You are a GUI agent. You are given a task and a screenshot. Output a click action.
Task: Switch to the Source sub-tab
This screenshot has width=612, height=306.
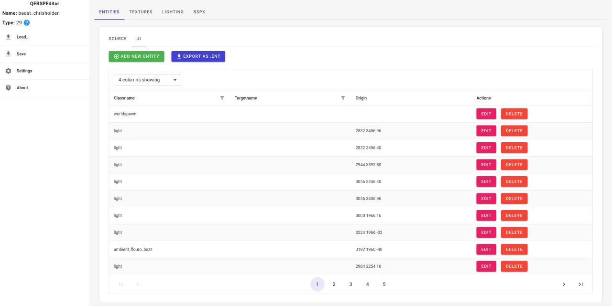pos(118,39)
